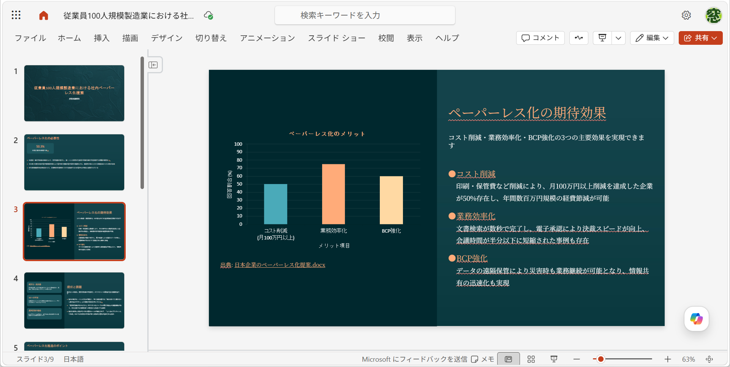The image size is (730, 367).
Task: Switch to Normal view
Action: tap(508, 359)
